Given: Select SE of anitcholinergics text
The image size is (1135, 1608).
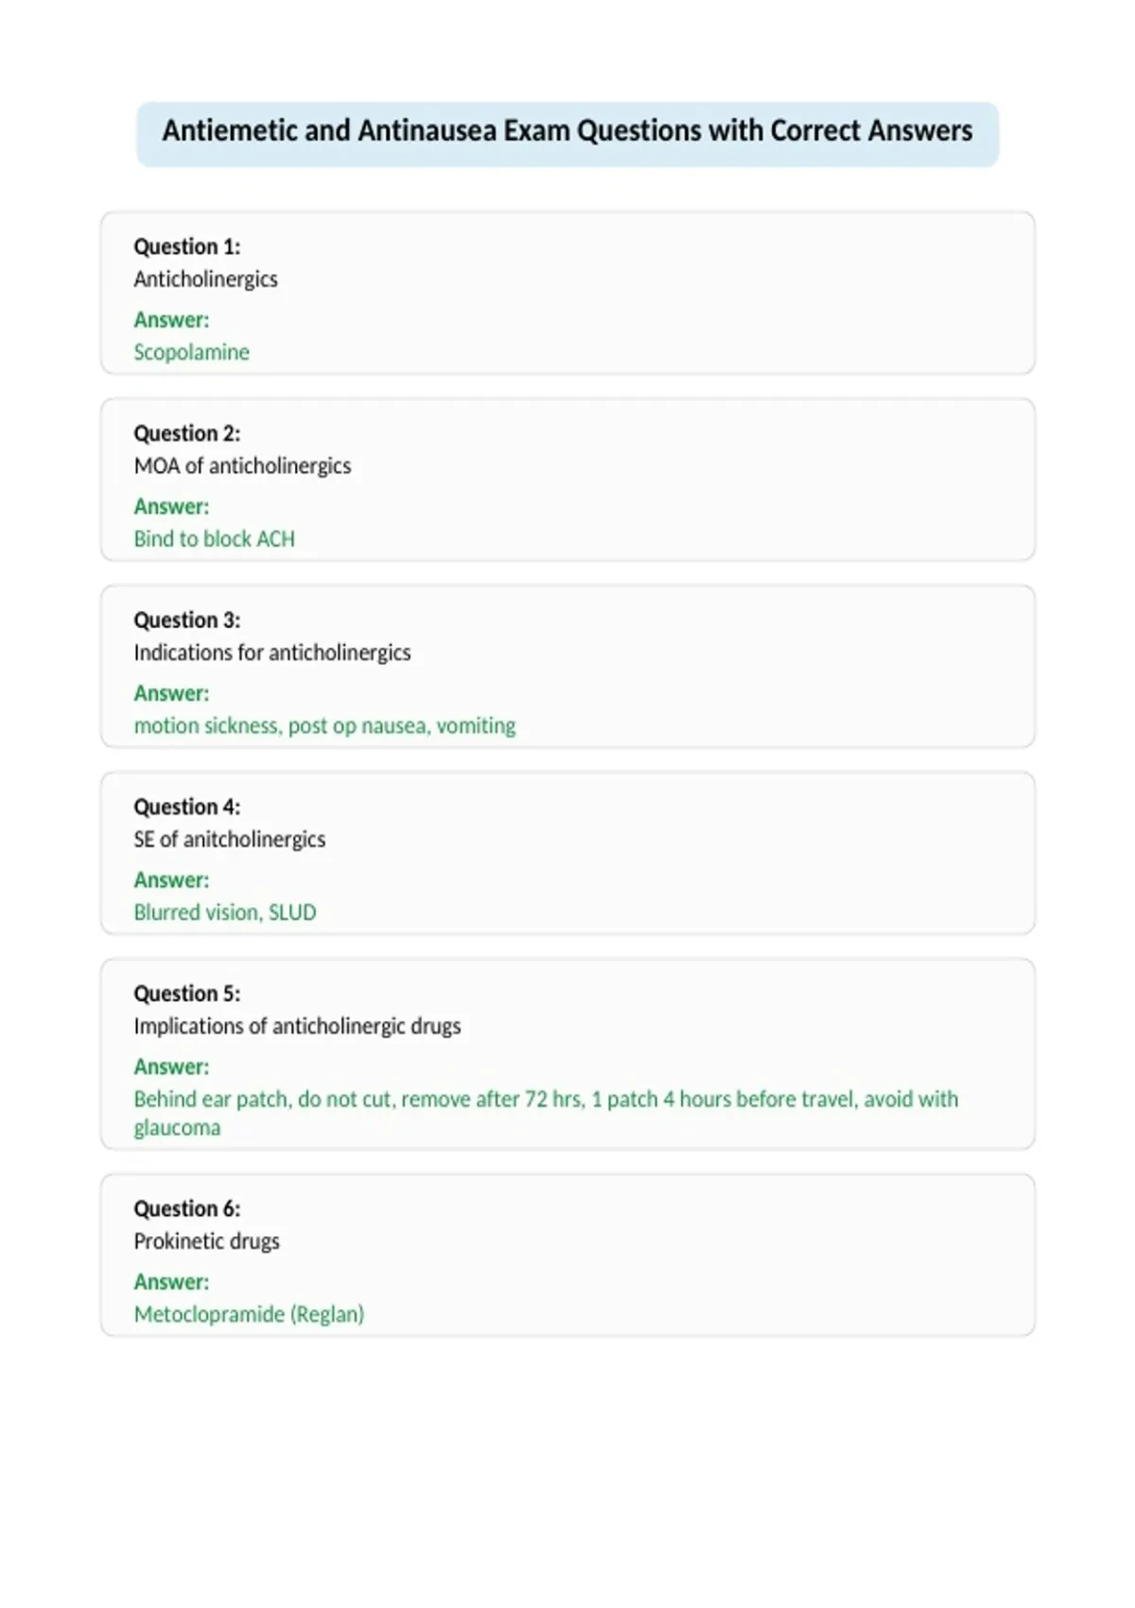Looking at the screenshot, I should click(230, 839).
